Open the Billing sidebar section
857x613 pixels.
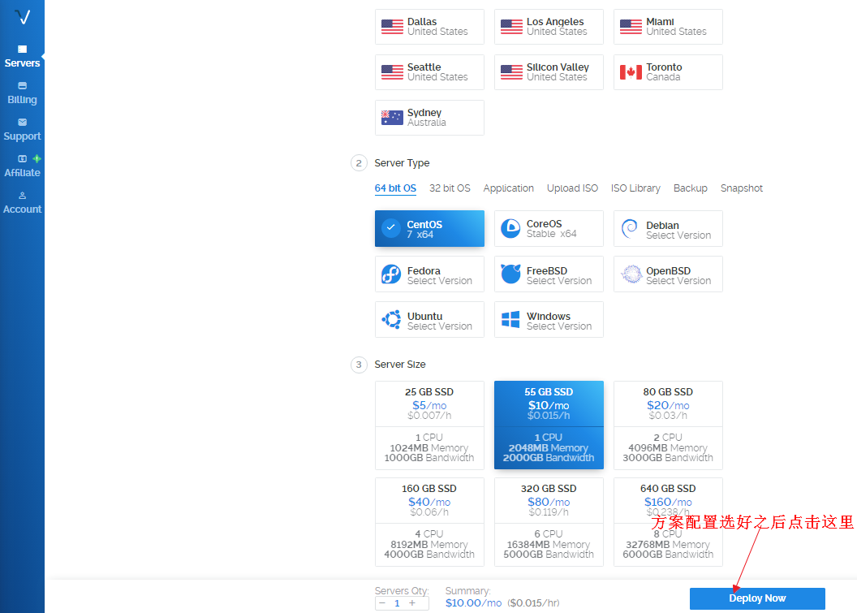pos(22,91)
